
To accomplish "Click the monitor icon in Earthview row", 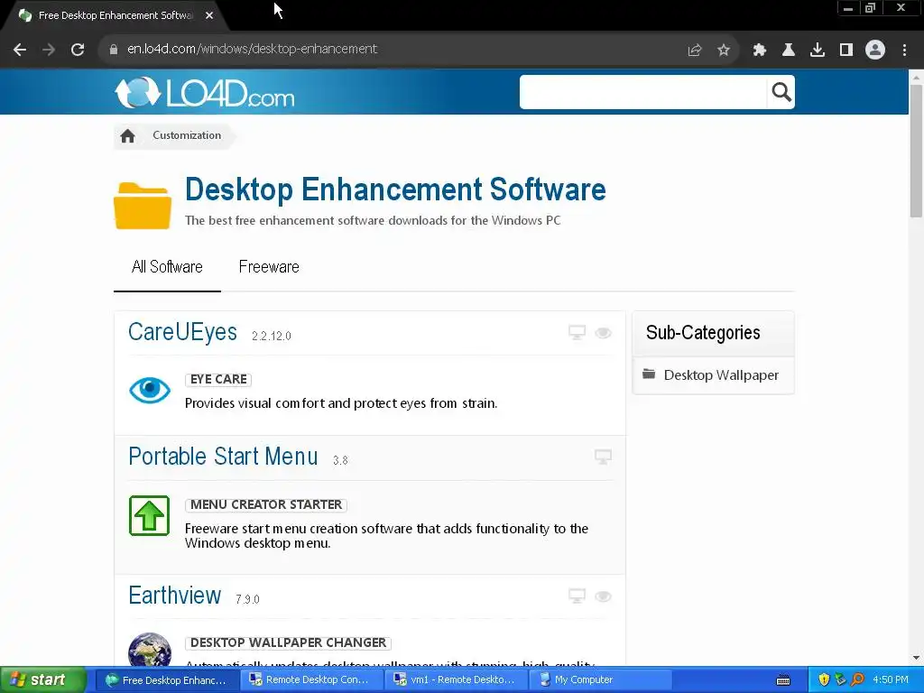I will [577, 596].
